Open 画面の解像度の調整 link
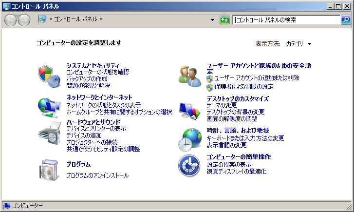 232,119
